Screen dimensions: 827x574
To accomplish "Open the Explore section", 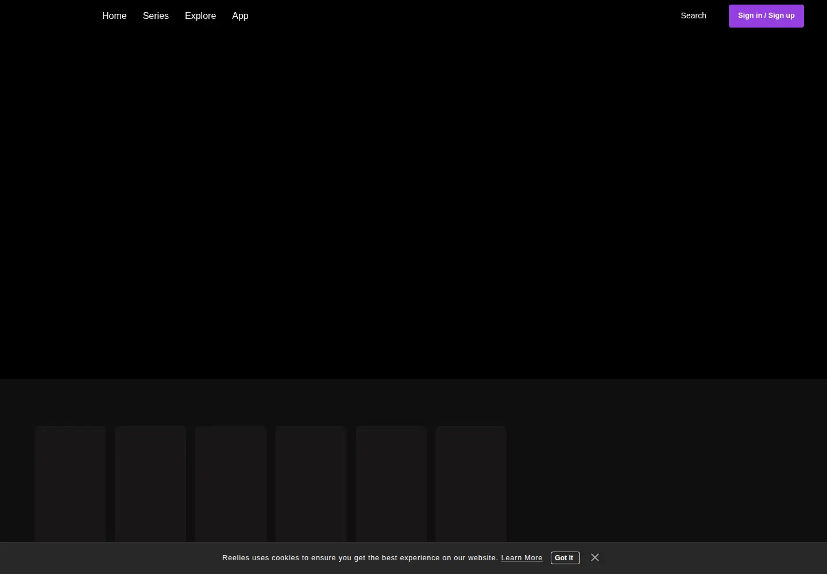I will pyautogui.click(x=200, y=16).
